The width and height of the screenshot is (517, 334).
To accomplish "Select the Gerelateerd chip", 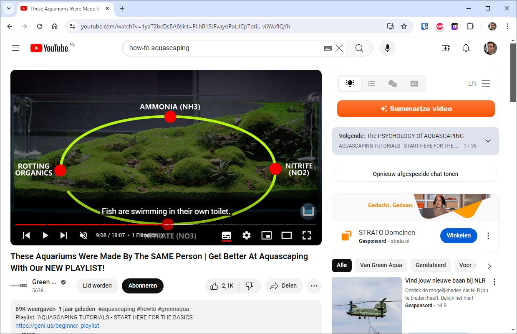I will (x=431, y=265).
